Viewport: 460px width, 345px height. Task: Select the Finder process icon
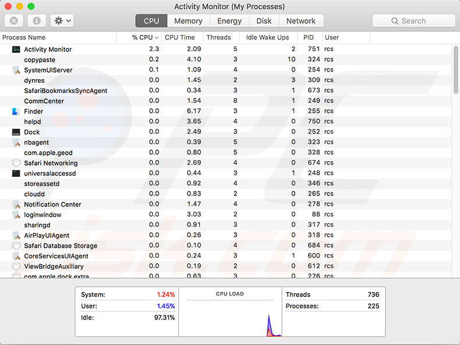16,111
